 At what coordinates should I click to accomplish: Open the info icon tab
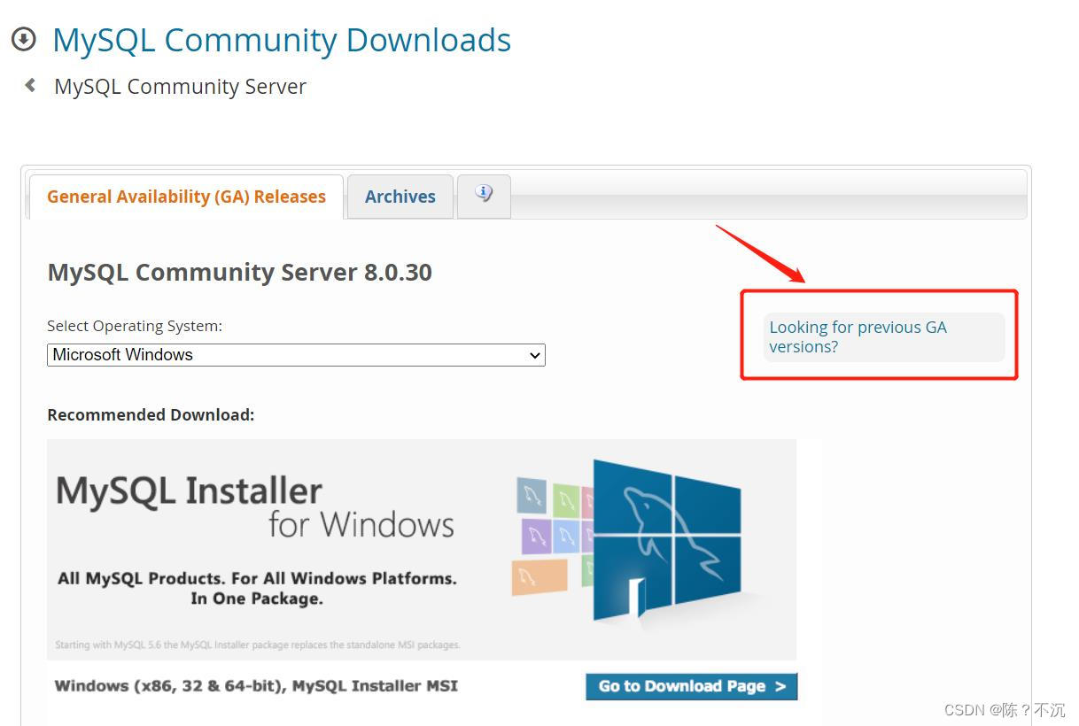[x=484, y=196]
